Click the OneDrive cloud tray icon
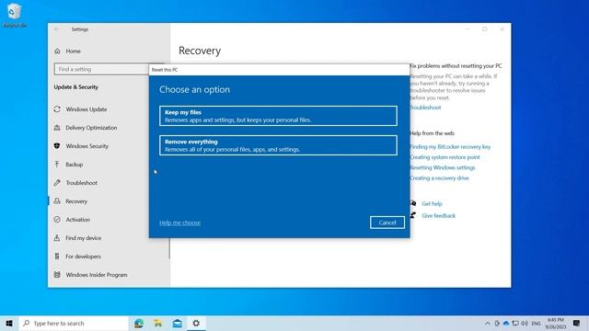Viewport: 589px width, 331px height. tap(506, 323)
